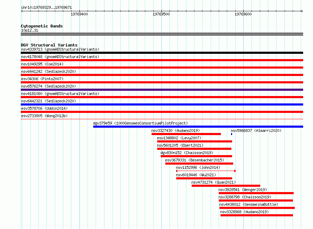Select the nsv4178048 red variant bar
This screenshot has height=229, width=313.
[162, 60]
